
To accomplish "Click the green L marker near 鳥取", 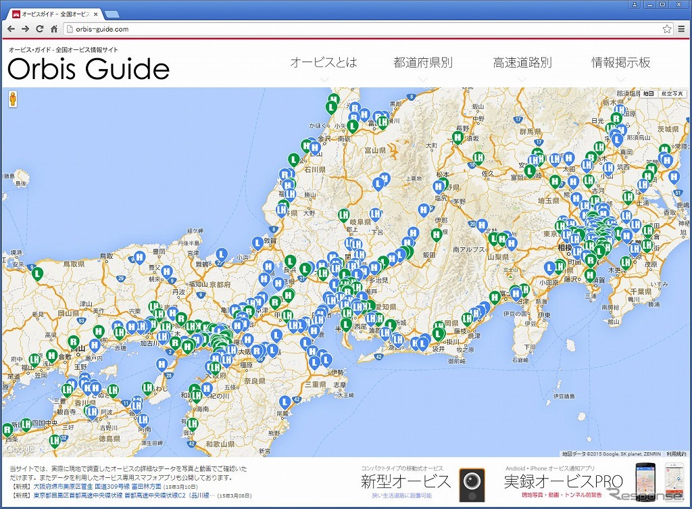I will click(x=39, y=274).
